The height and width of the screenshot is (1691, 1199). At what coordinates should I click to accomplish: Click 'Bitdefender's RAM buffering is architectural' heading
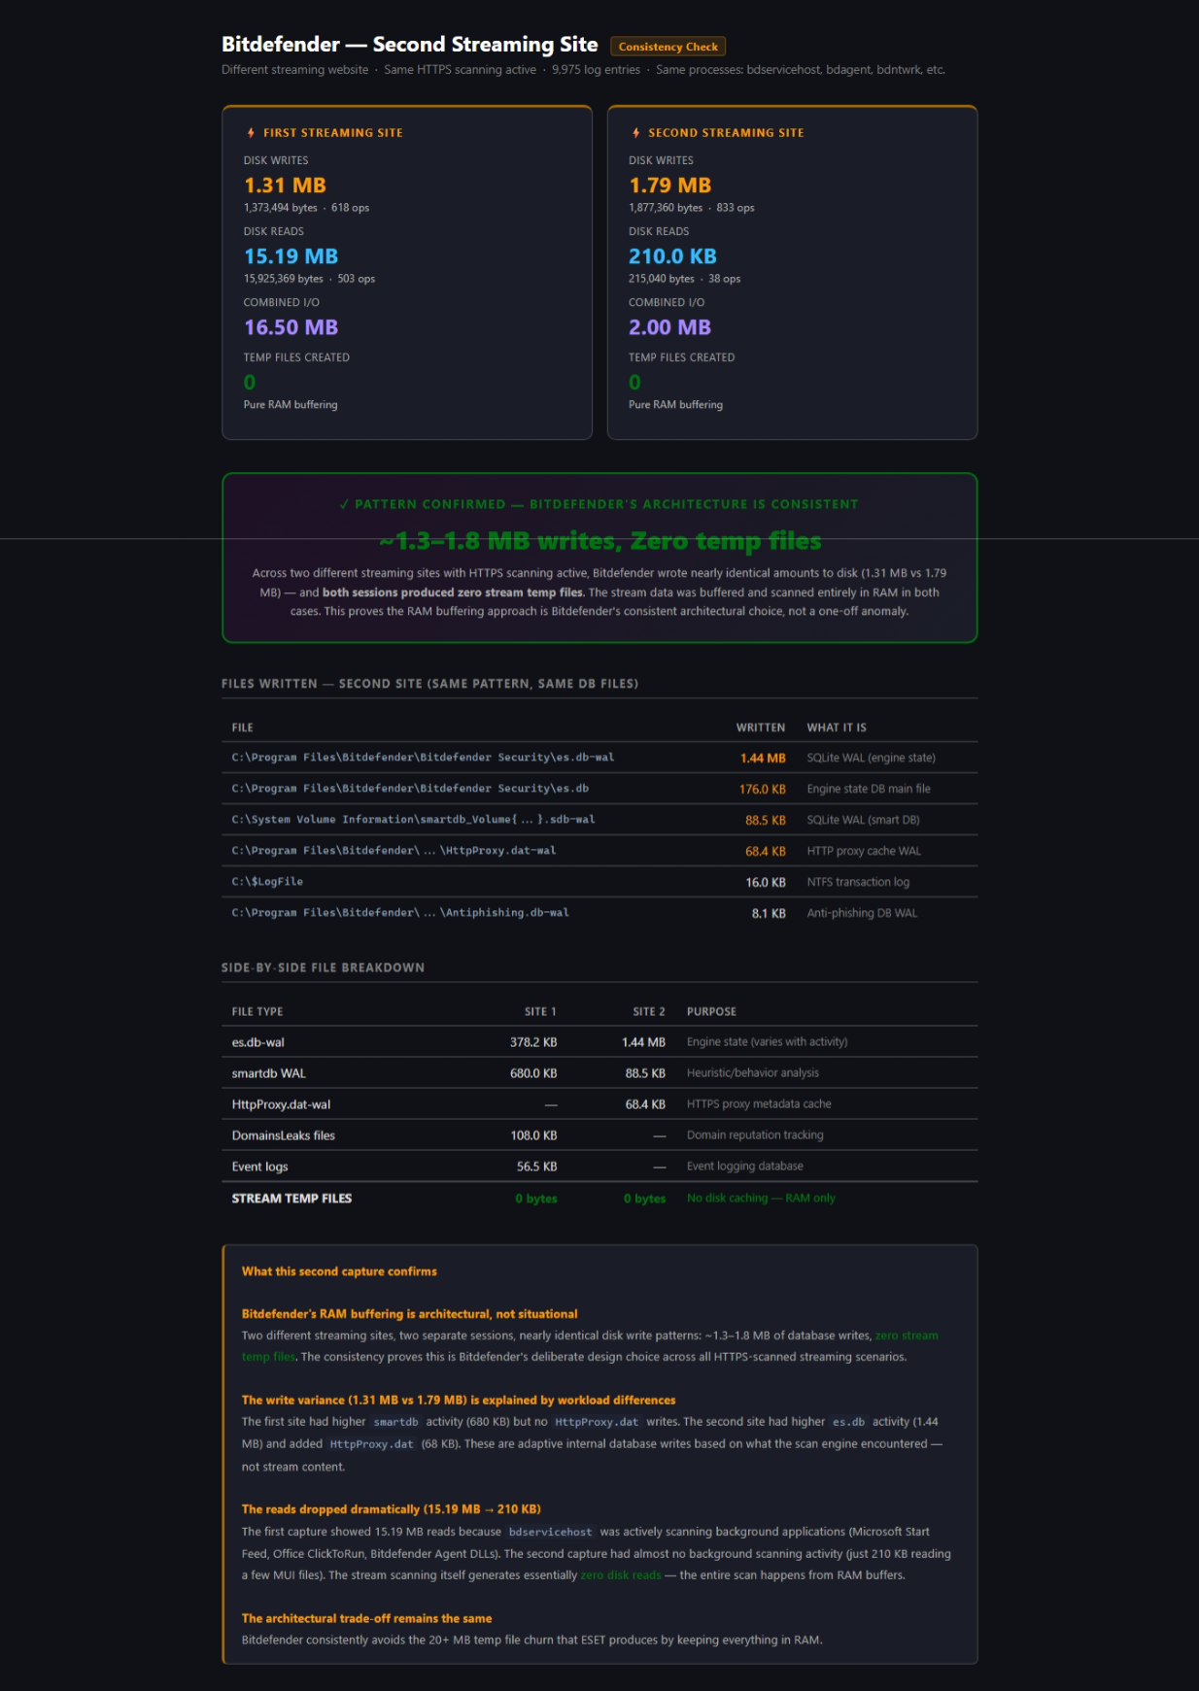click(409, 1314)
